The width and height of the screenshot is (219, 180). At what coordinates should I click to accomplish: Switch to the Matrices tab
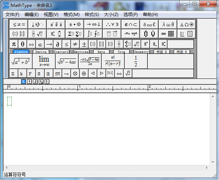81,51
